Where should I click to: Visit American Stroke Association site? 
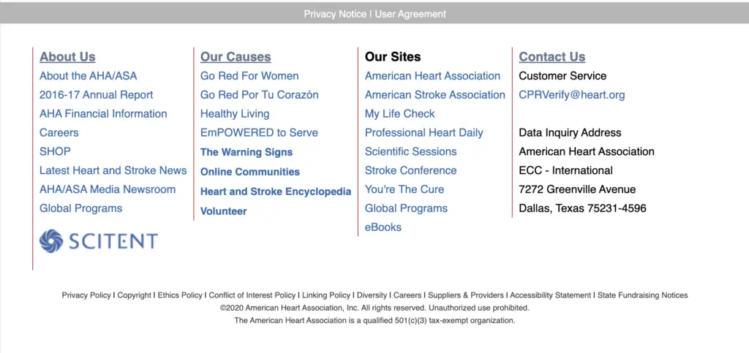pyautogui.click(x=435, y=95)
